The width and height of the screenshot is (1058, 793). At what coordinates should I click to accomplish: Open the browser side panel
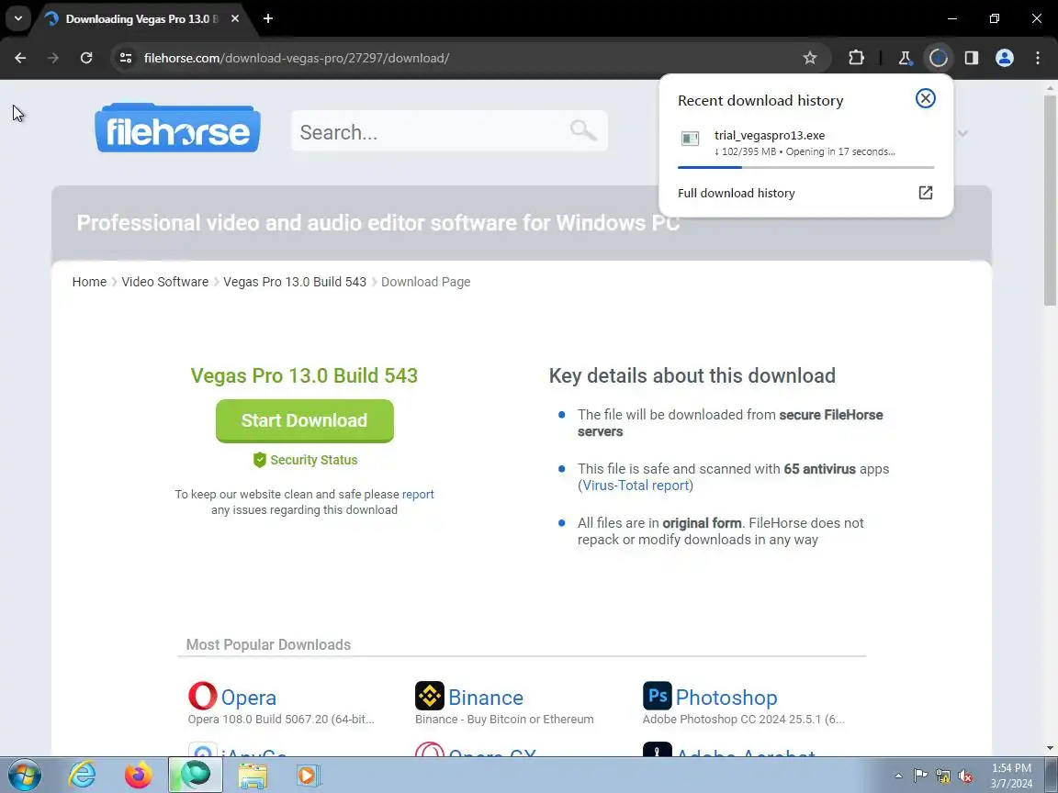click(x=971, y=58)
